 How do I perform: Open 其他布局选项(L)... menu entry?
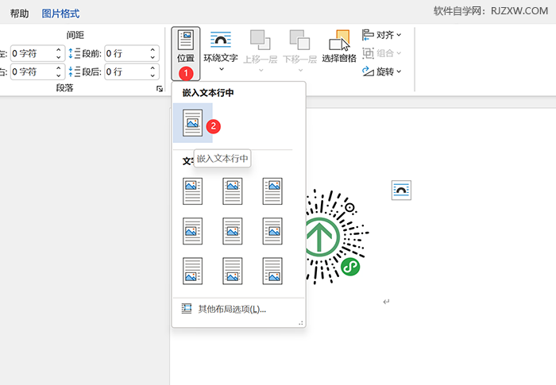[x=238, y=309]
